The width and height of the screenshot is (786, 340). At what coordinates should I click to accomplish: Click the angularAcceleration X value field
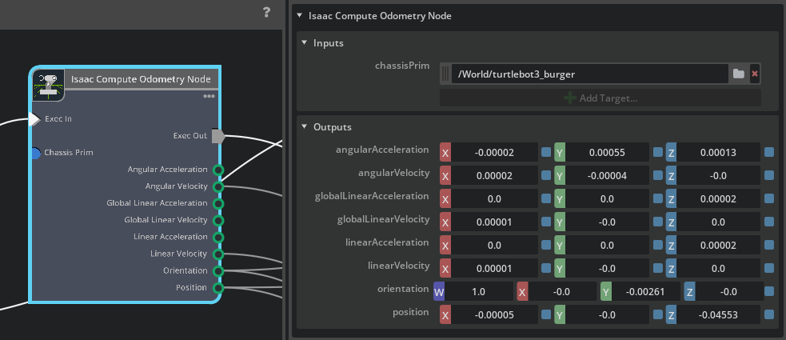pyautogui.click(x=494, y=153)
